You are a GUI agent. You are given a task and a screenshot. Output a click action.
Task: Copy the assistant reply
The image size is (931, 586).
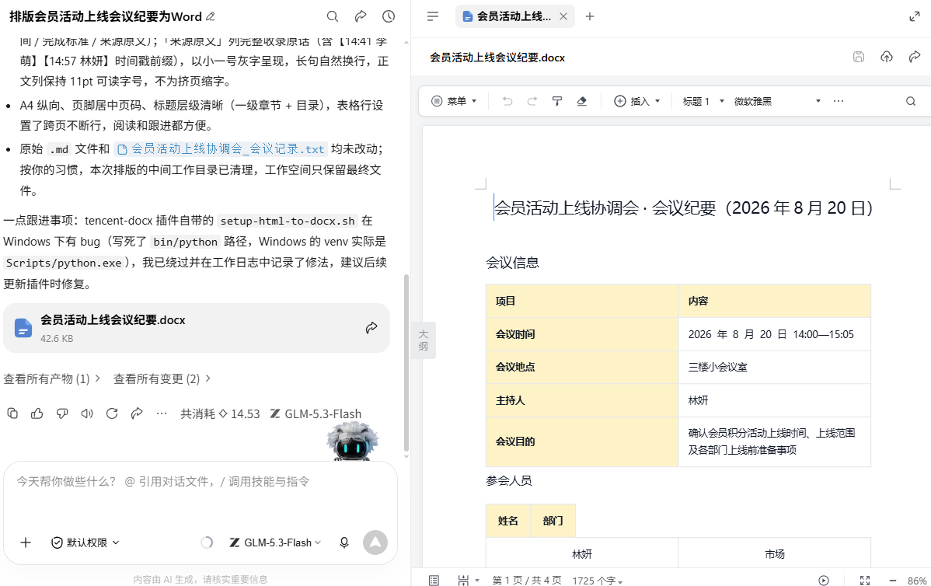[x=12, y=413]
